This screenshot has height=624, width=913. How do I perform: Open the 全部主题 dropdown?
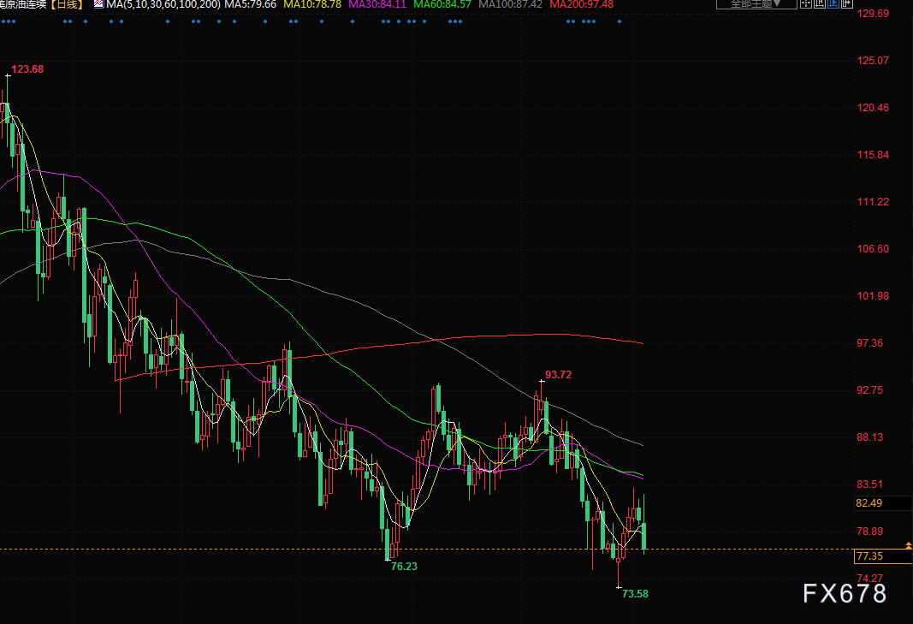click(x=750, y=4)
